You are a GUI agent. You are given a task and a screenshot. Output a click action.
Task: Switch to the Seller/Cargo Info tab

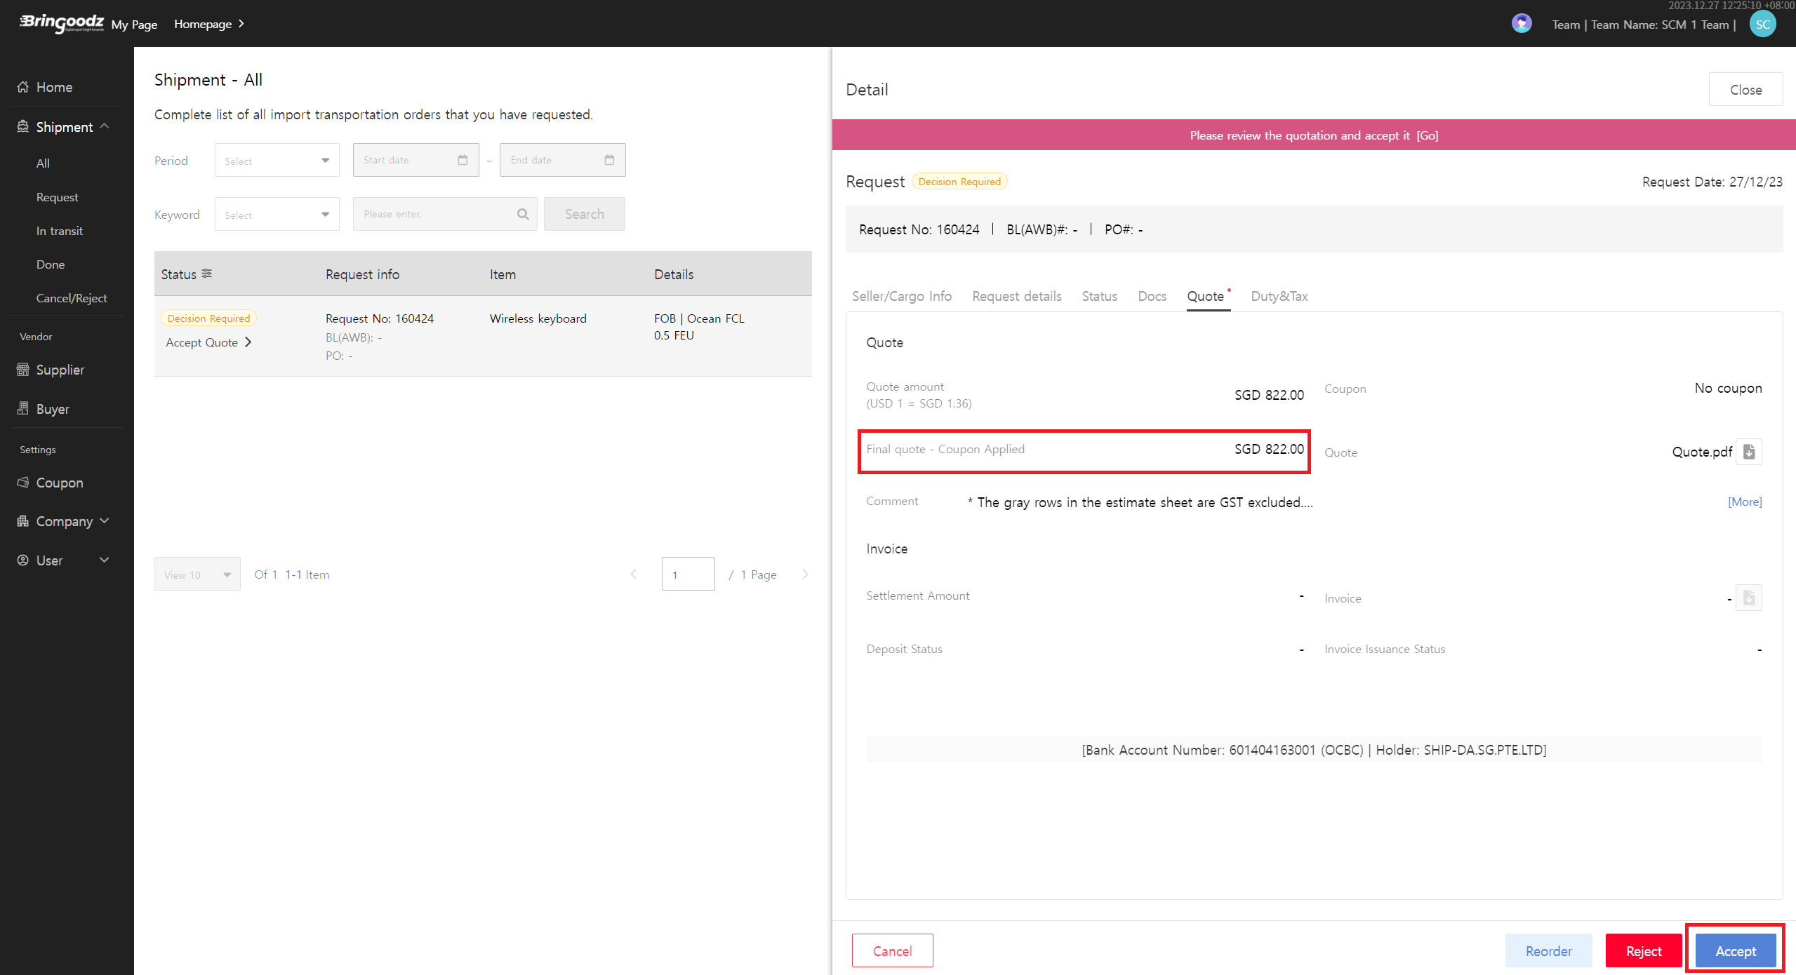901,296
